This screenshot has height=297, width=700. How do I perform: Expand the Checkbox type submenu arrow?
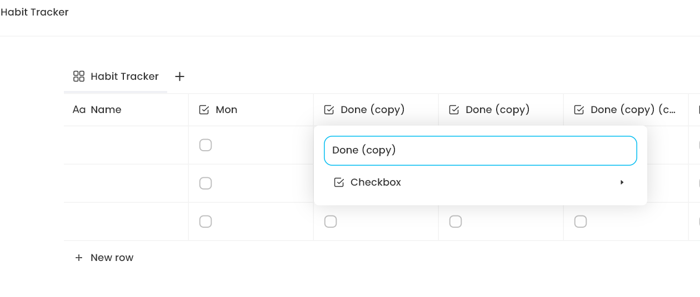(x=622, y=182)
